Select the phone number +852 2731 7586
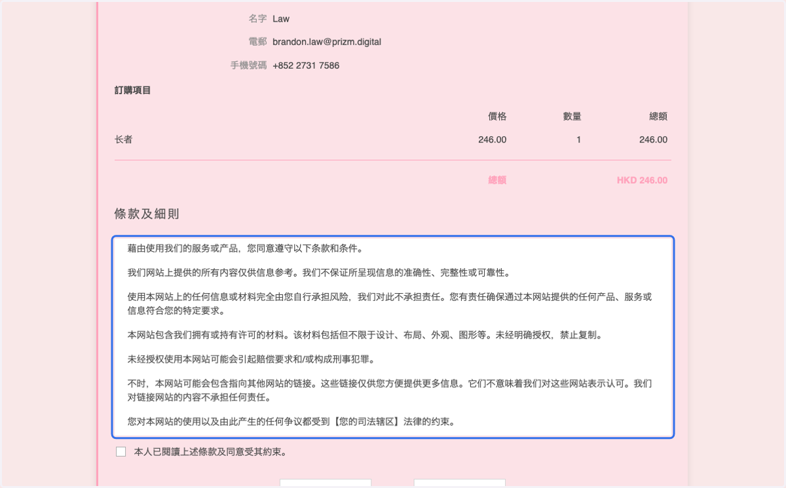This screenshot has width=786, height=488. coord(306,65)
